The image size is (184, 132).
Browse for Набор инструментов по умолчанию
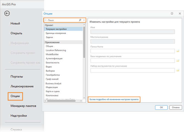(x=178, y=70)
